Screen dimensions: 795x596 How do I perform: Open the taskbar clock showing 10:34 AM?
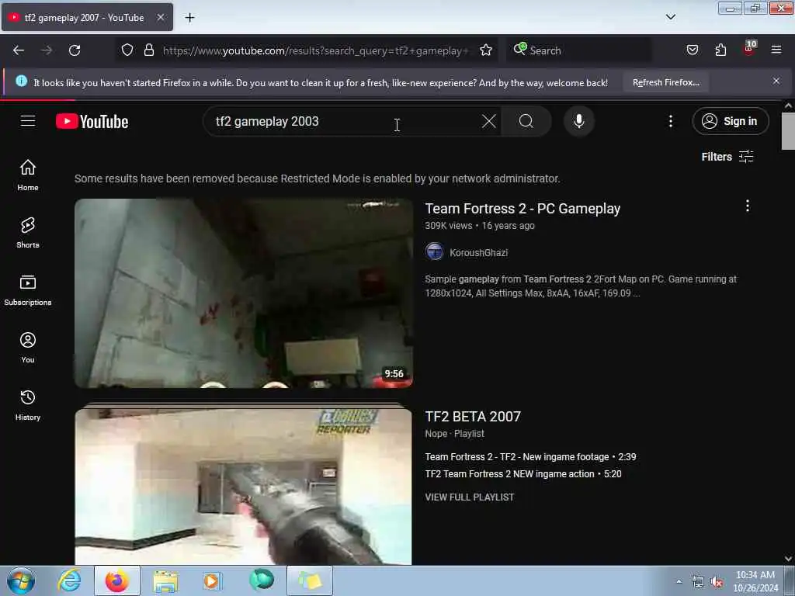coord(755,581)
